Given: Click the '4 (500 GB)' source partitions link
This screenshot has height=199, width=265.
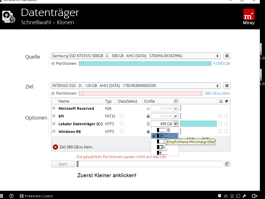Looking at the screenshot, I should click(x=222, y=64).
